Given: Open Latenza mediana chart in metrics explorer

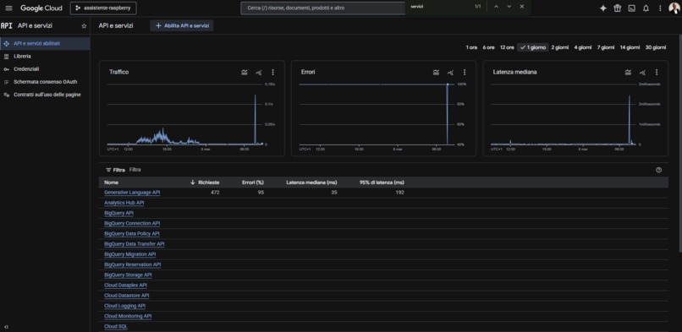Looking at the screenshot, I should (x=642, y=73).
